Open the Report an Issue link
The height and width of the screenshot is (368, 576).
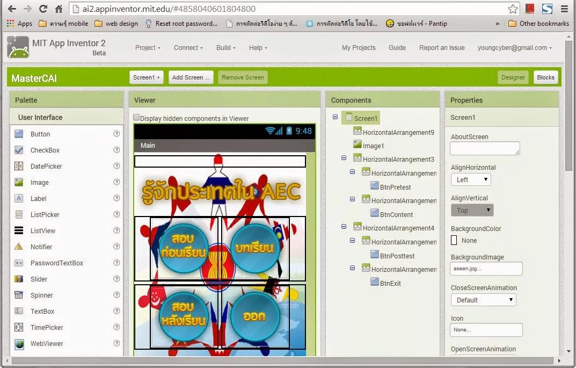(442, 48)
